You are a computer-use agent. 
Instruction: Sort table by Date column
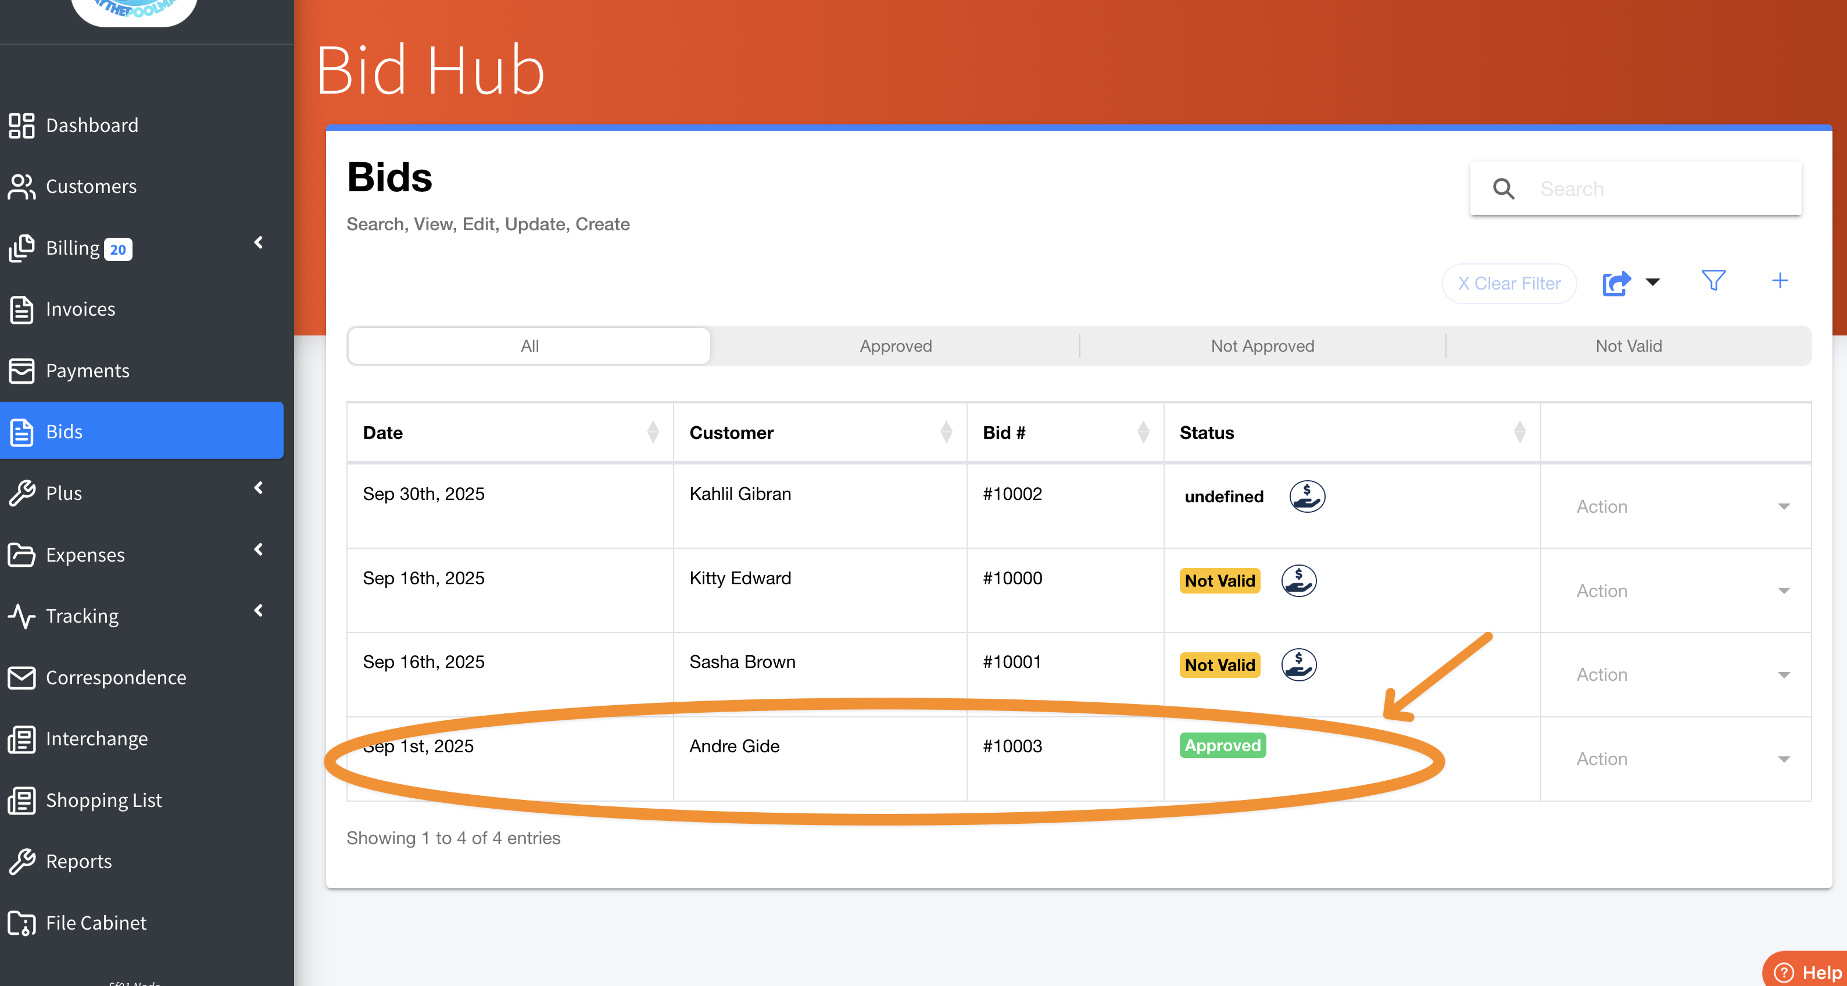(x=653, y=433)
